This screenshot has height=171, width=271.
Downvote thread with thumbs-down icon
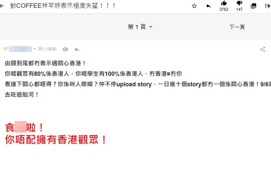[x=239, y=3]
